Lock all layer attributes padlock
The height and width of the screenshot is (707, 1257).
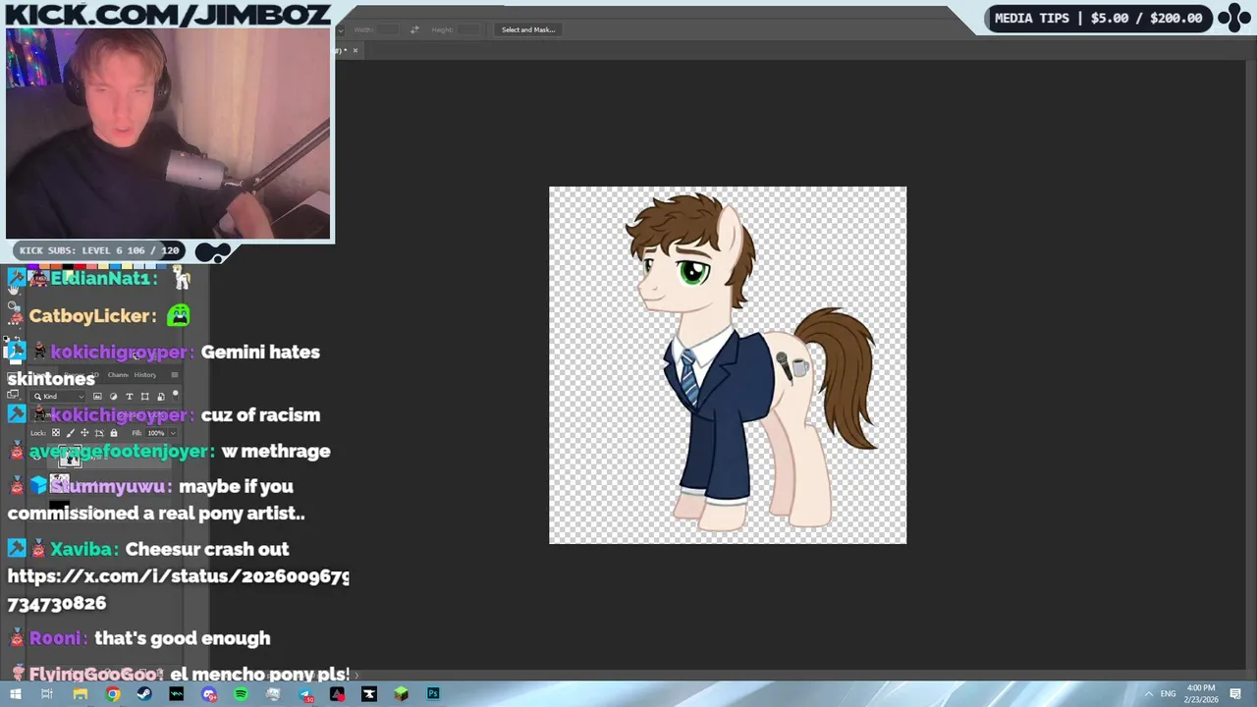(114, 433)
